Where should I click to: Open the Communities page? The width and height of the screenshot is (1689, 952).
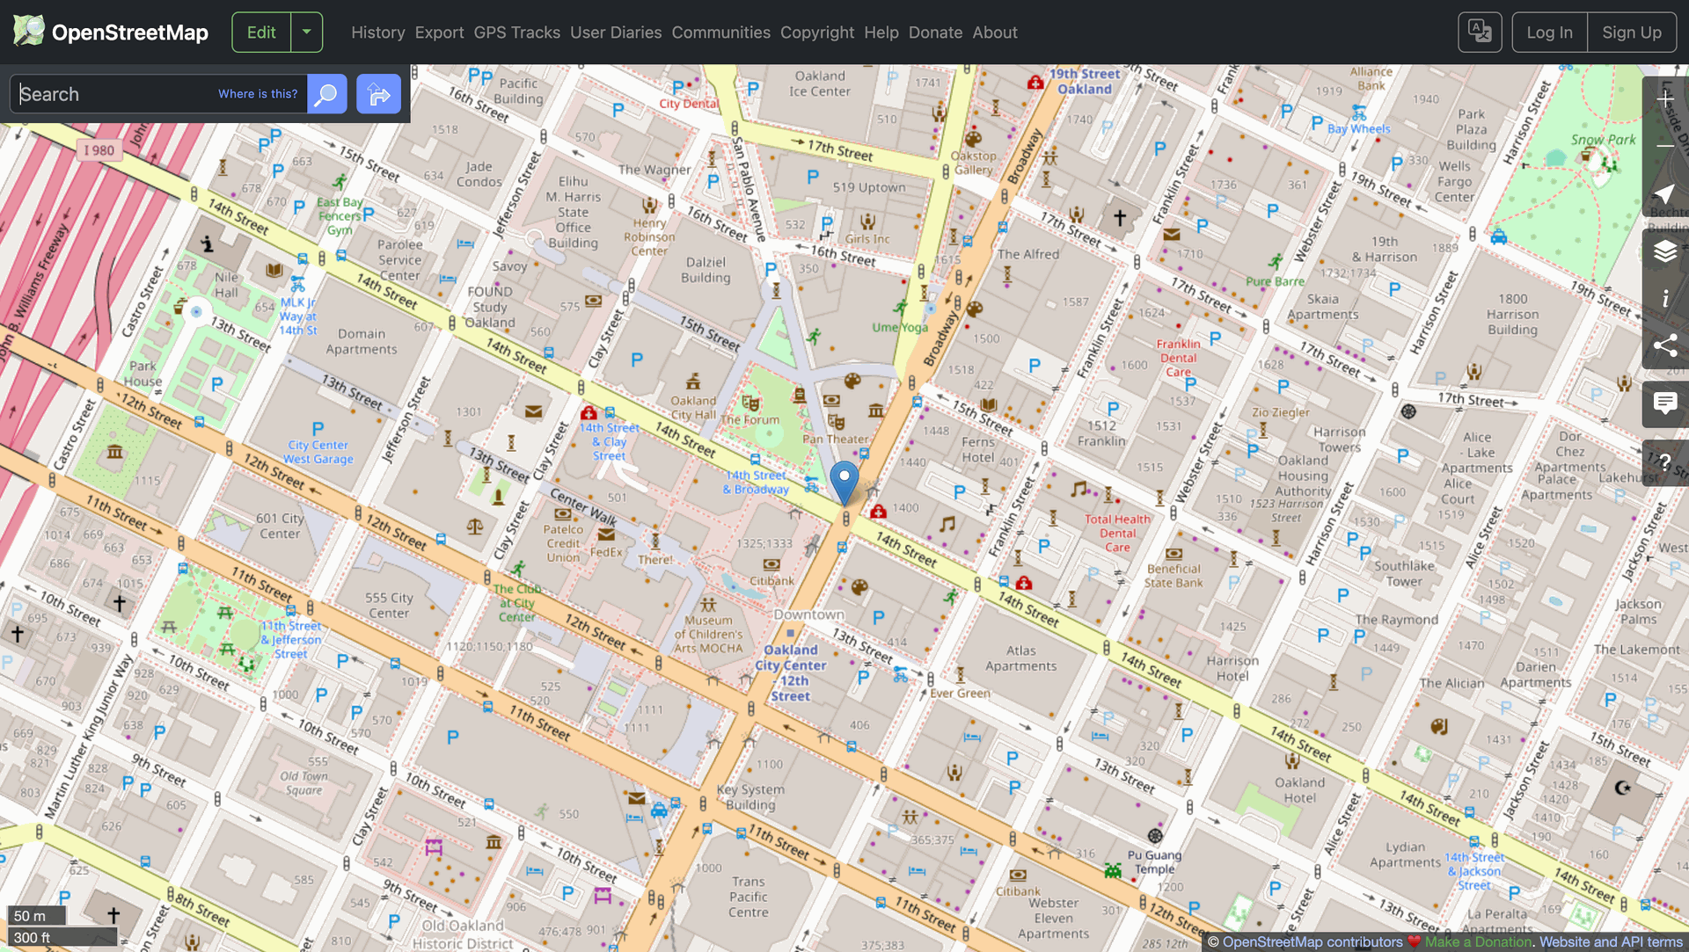(721, 33)
